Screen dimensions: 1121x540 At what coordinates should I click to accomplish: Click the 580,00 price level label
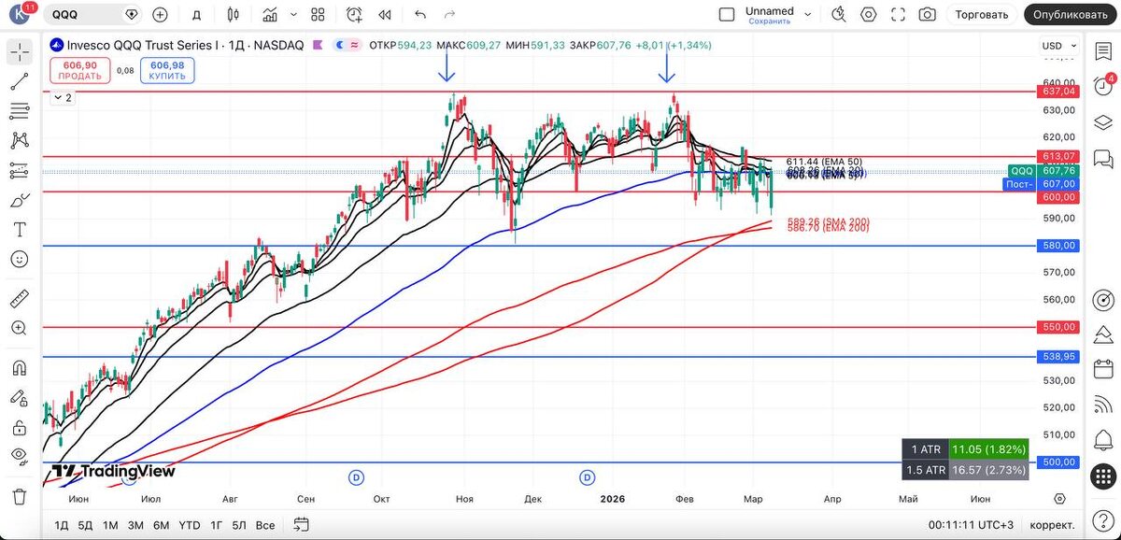point(1059,246)
